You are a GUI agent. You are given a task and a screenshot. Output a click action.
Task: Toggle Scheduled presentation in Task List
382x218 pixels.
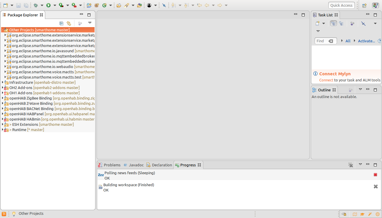coord(341,23)
